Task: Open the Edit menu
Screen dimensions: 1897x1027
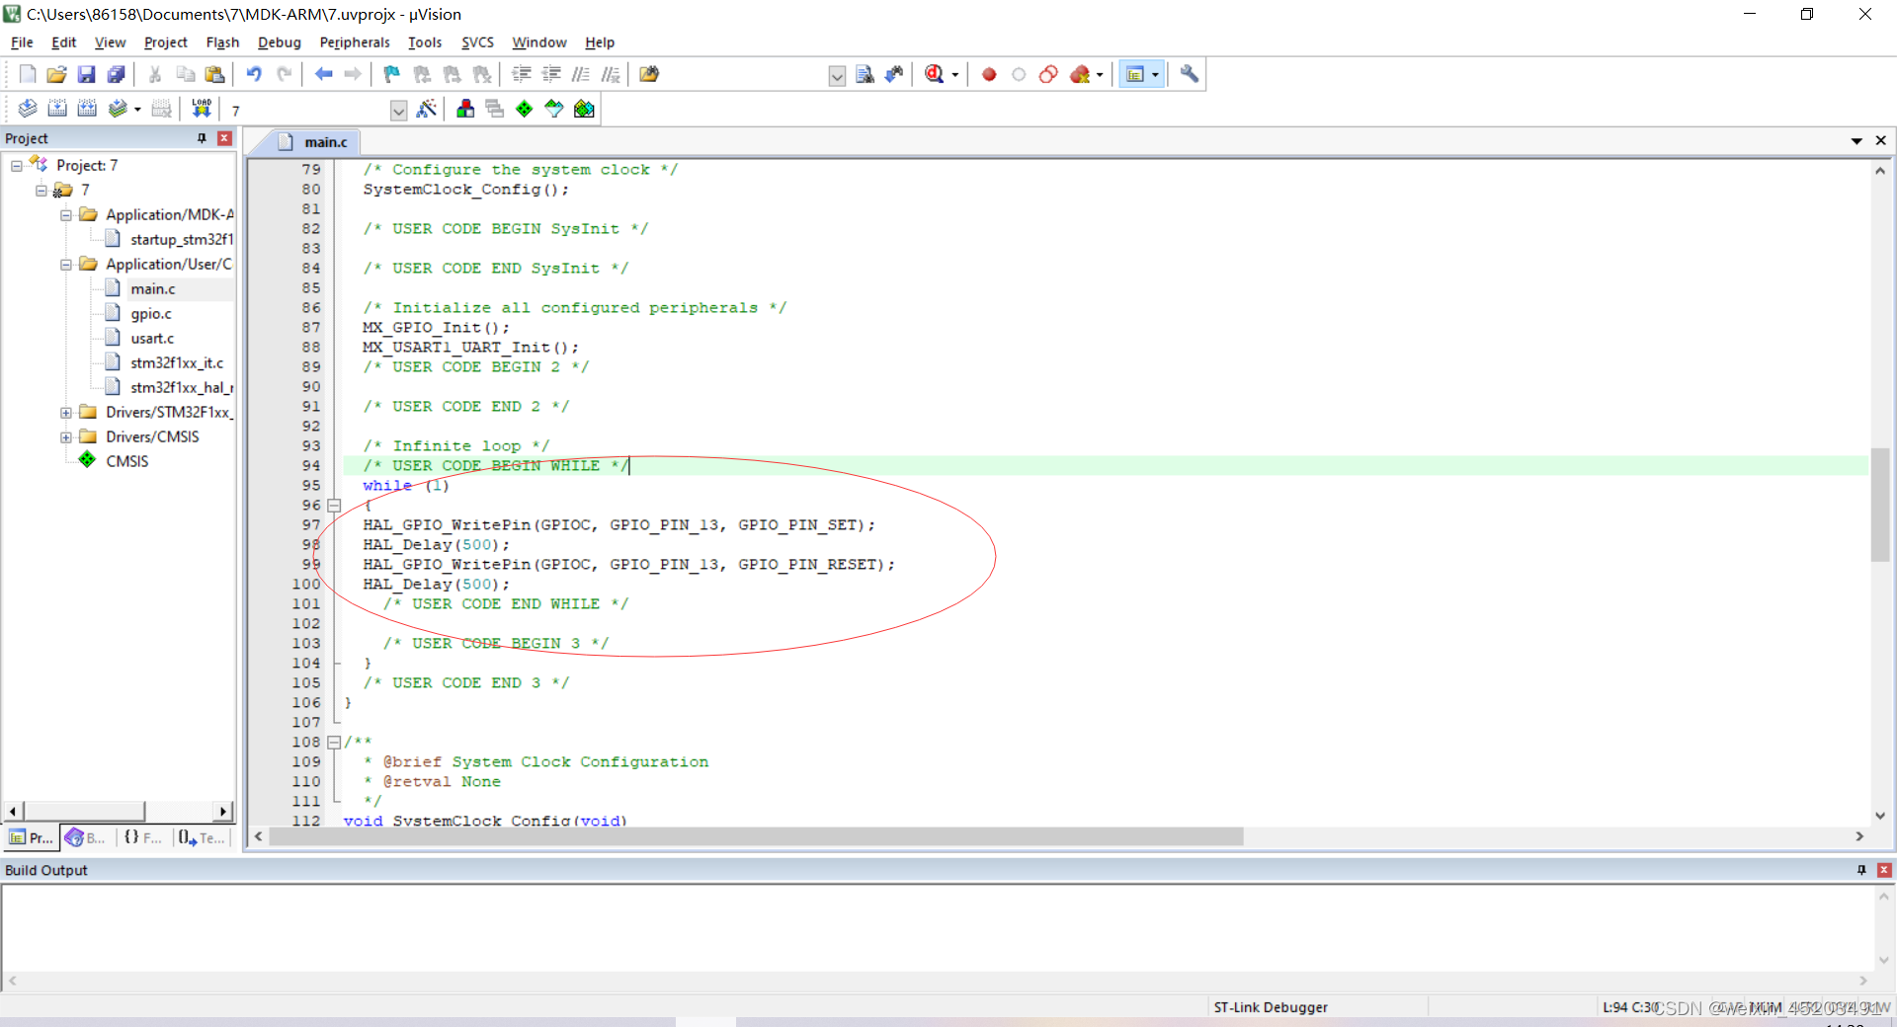Action: [63, 42]
